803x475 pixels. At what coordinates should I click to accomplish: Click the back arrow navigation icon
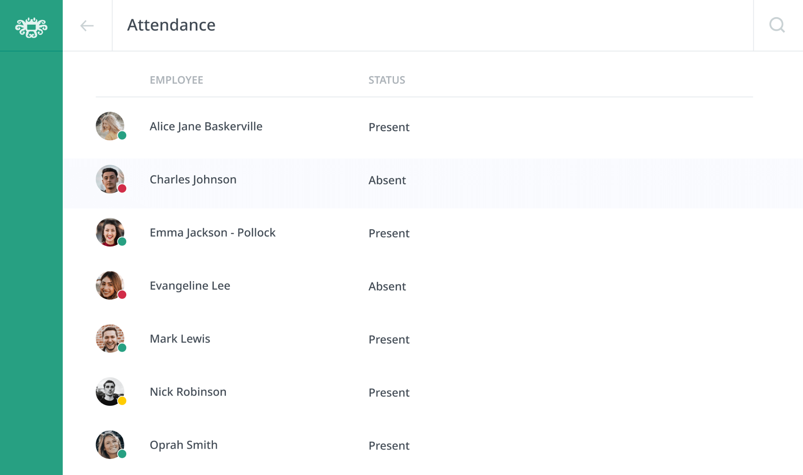click(x=87, y=26)
